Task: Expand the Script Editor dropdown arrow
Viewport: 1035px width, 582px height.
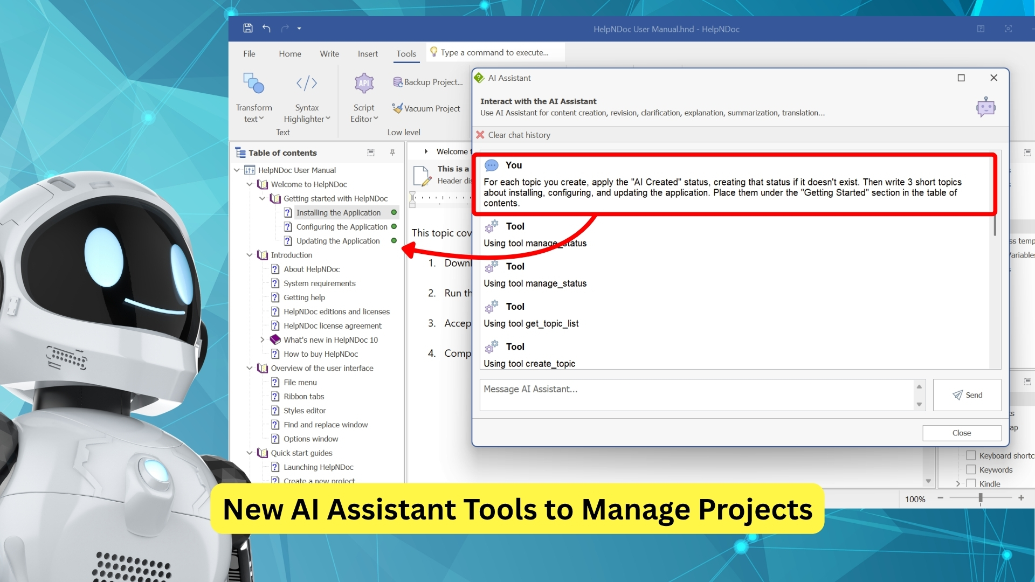Action: coord(376,119)
